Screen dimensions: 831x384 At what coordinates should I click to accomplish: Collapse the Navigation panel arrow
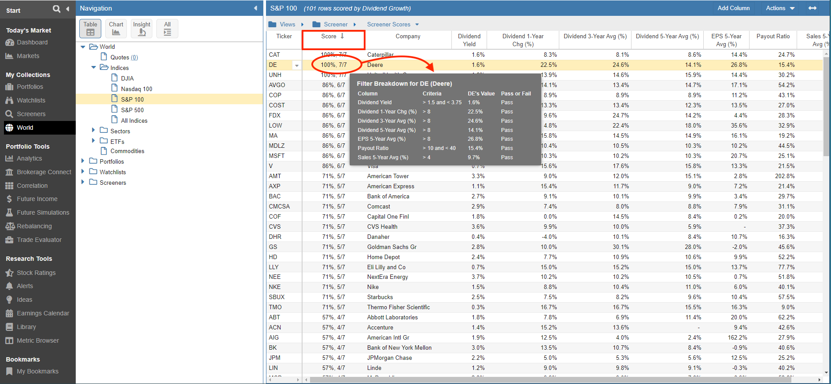click(x=255, y=8)
